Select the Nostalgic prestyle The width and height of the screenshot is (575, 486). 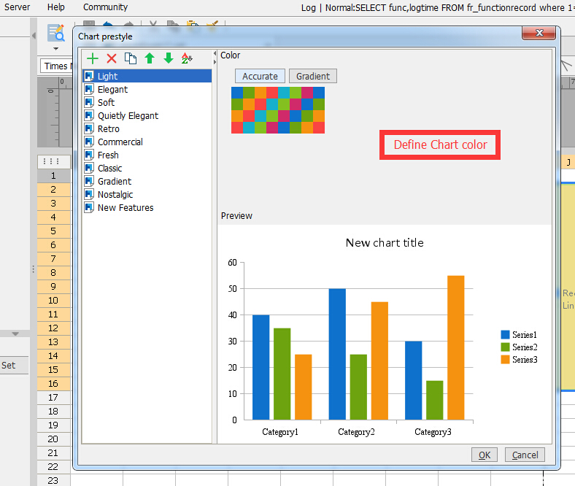pos(147,194)
